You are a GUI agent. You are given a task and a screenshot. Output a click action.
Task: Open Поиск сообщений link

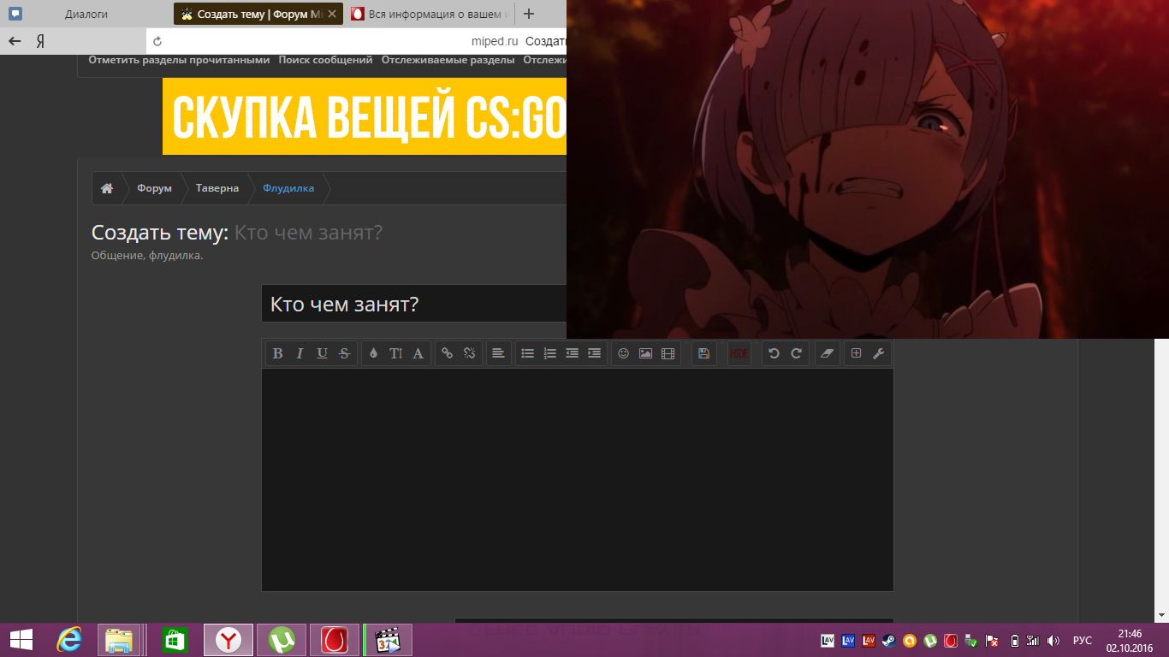coord(325,60)
